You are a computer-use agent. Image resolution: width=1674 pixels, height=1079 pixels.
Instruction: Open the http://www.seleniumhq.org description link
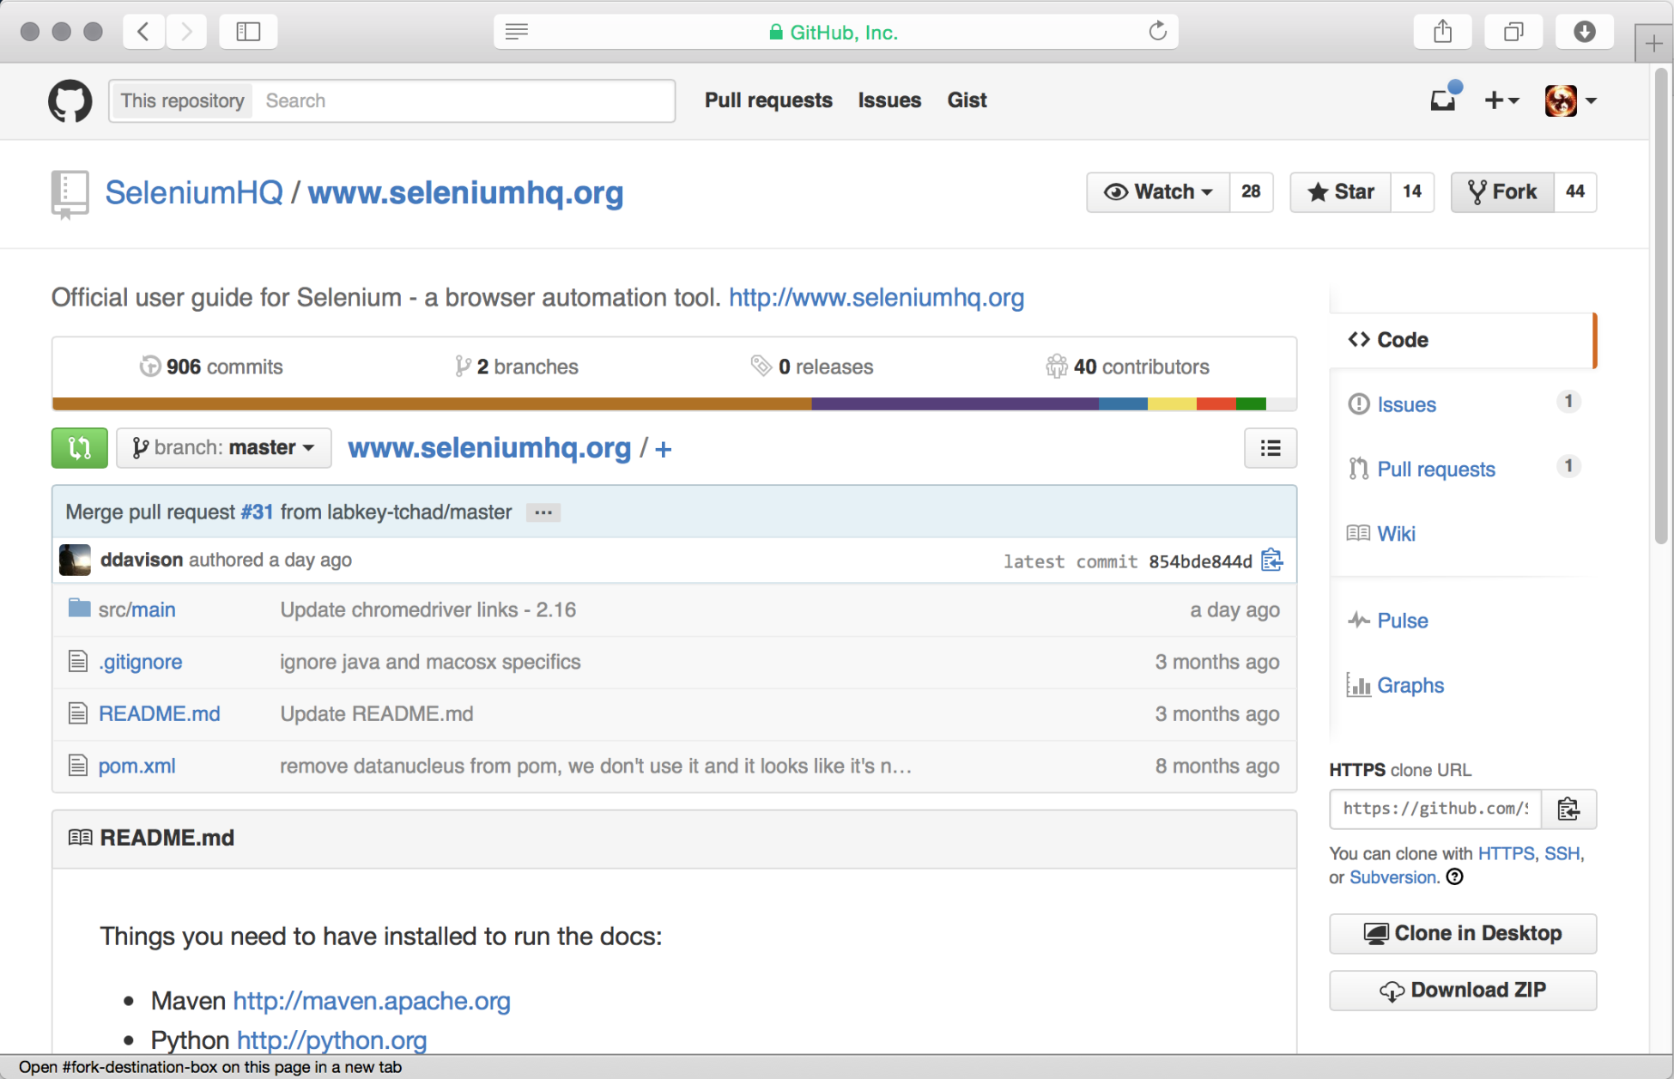pyautogui.click(x=876, y=297)
